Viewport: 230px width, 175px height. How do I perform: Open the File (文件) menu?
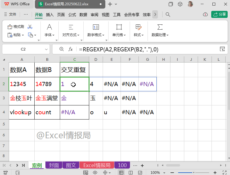10,14
